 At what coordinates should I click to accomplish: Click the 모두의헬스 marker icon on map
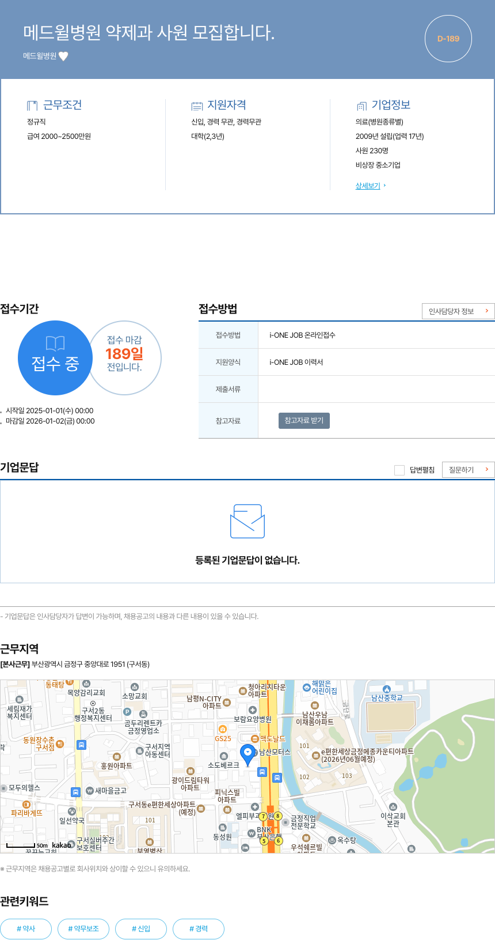click(x=4, y=788)
